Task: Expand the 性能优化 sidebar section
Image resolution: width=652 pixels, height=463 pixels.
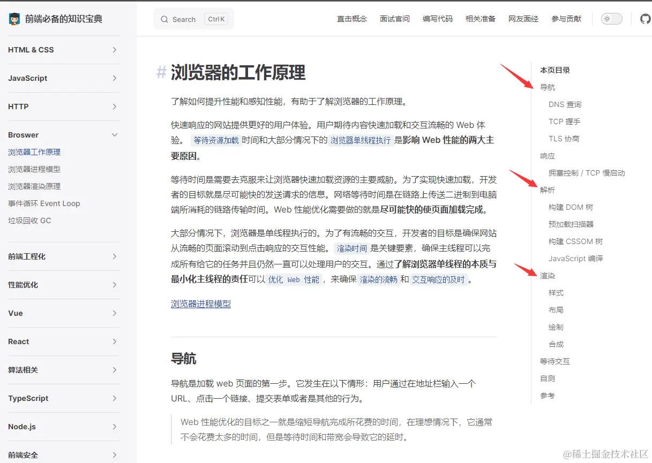Action: point(64,285)
